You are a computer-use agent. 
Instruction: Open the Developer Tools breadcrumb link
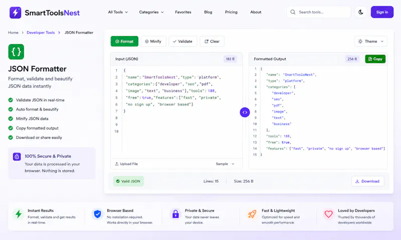[41, 33]
